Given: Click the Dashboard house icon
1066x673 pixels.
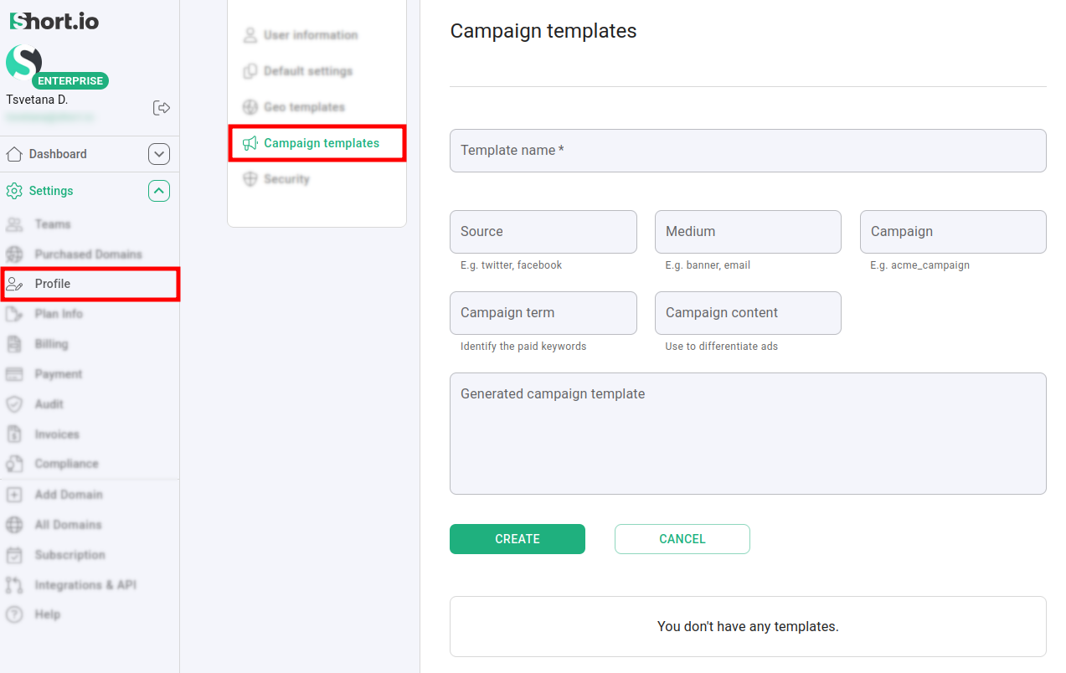Looking at the screenshot, I should coord(14,154).
